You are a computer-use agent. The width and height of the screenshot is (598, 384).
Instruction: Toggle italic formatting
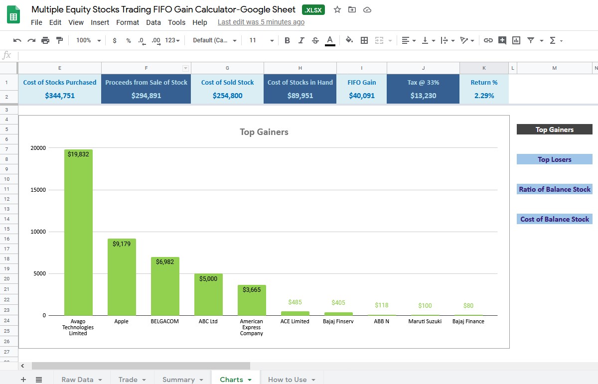click(301, 40)
